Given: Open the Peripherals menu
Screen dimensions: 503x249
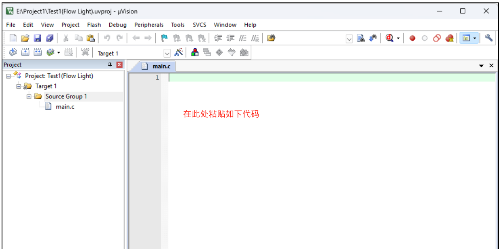Looking at the screenshot, I should click(x=149, y=25).
